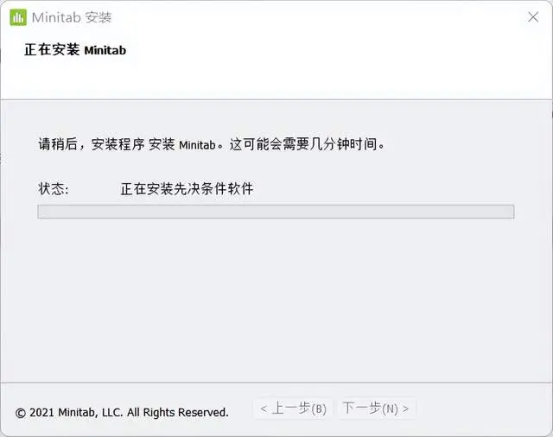The height and width of the screenshot is (437, 553).
Task: Click the '安装 Minitab' portion of the wait message
Action: tap(182, 144)
